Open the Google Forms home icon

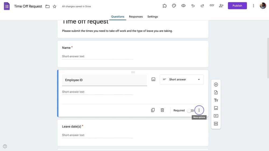point(7,6)
